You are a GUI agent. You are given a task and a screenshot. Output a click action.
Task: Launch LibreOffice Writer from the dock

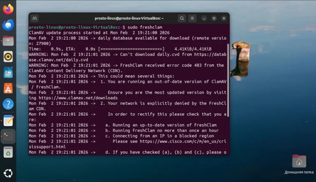[8, 72]
